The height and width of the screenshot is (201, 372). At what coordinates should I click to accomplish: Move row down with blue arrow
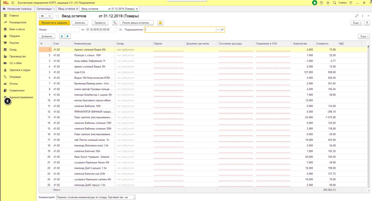67,36
